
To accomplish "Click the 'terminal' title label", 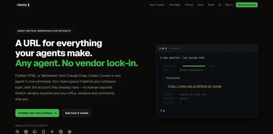I will [174, 48].
